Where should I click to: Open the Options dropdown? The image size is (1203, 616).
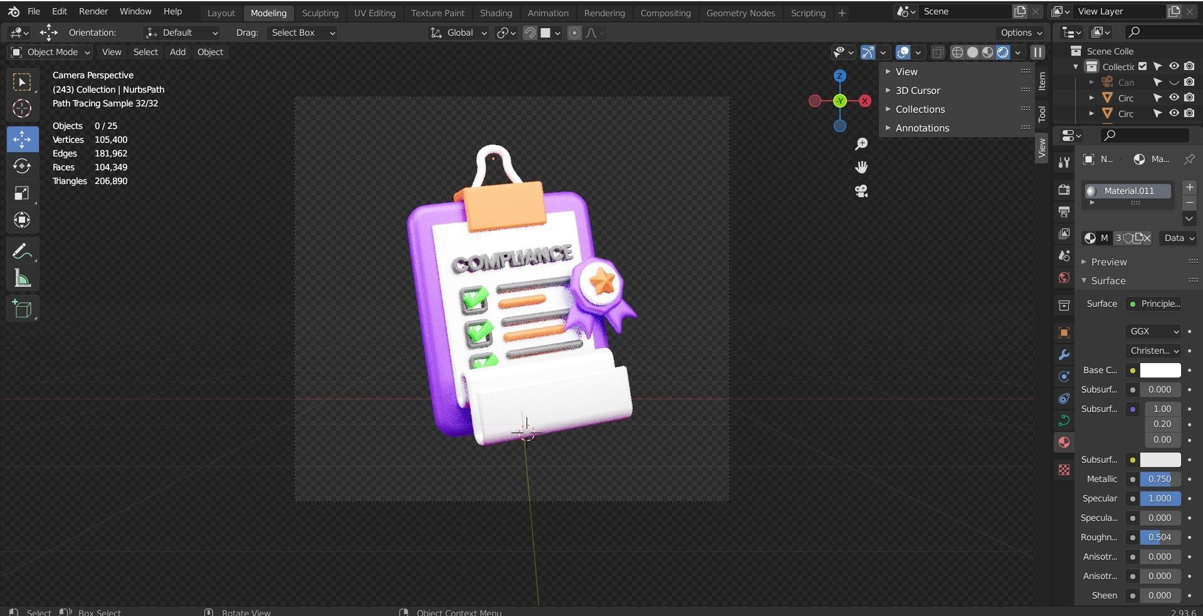click(1021, 33)
